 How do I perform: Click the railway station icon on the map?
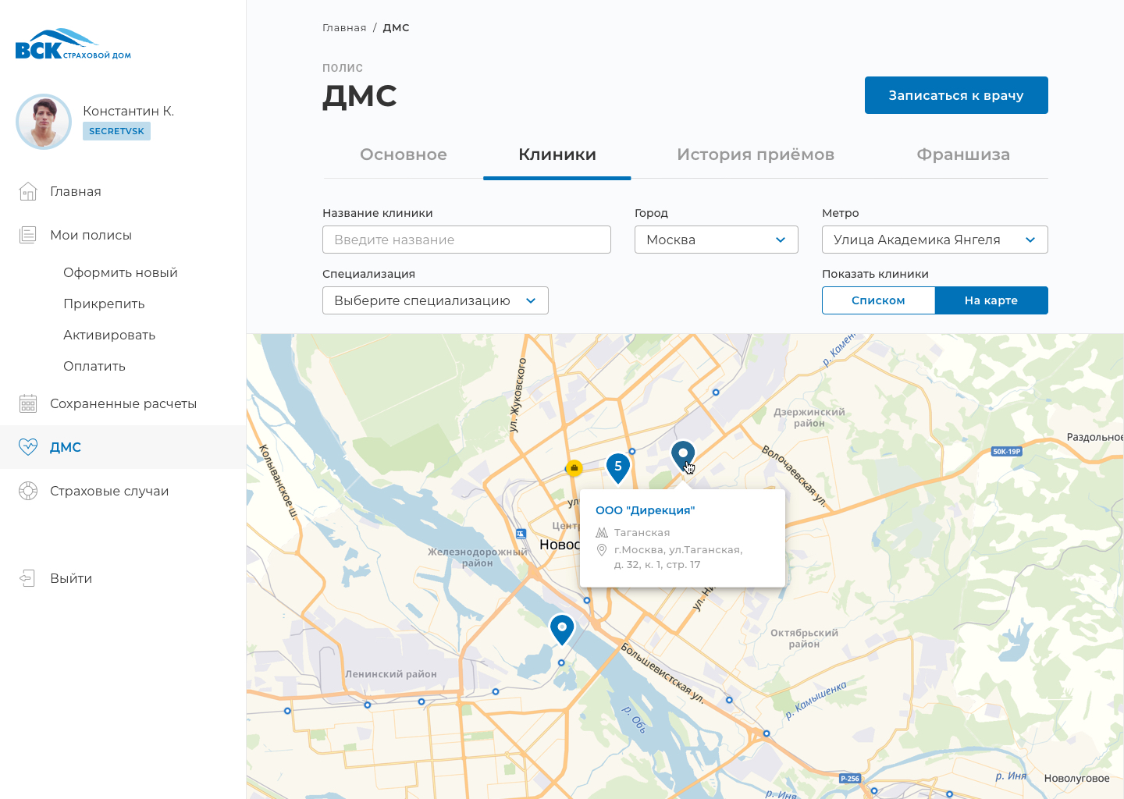pyautogui.click(x=521, y=534)
